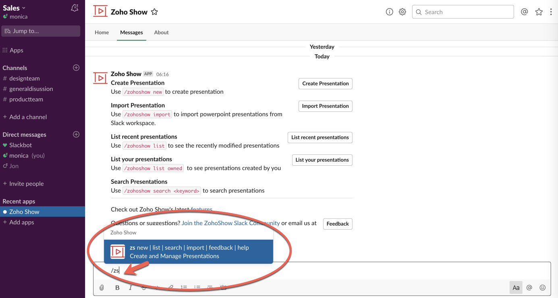The width and height of the screenshot is (558, 298).
Task: Star the Zoho Show app conversation
Action: coord(154,12)
